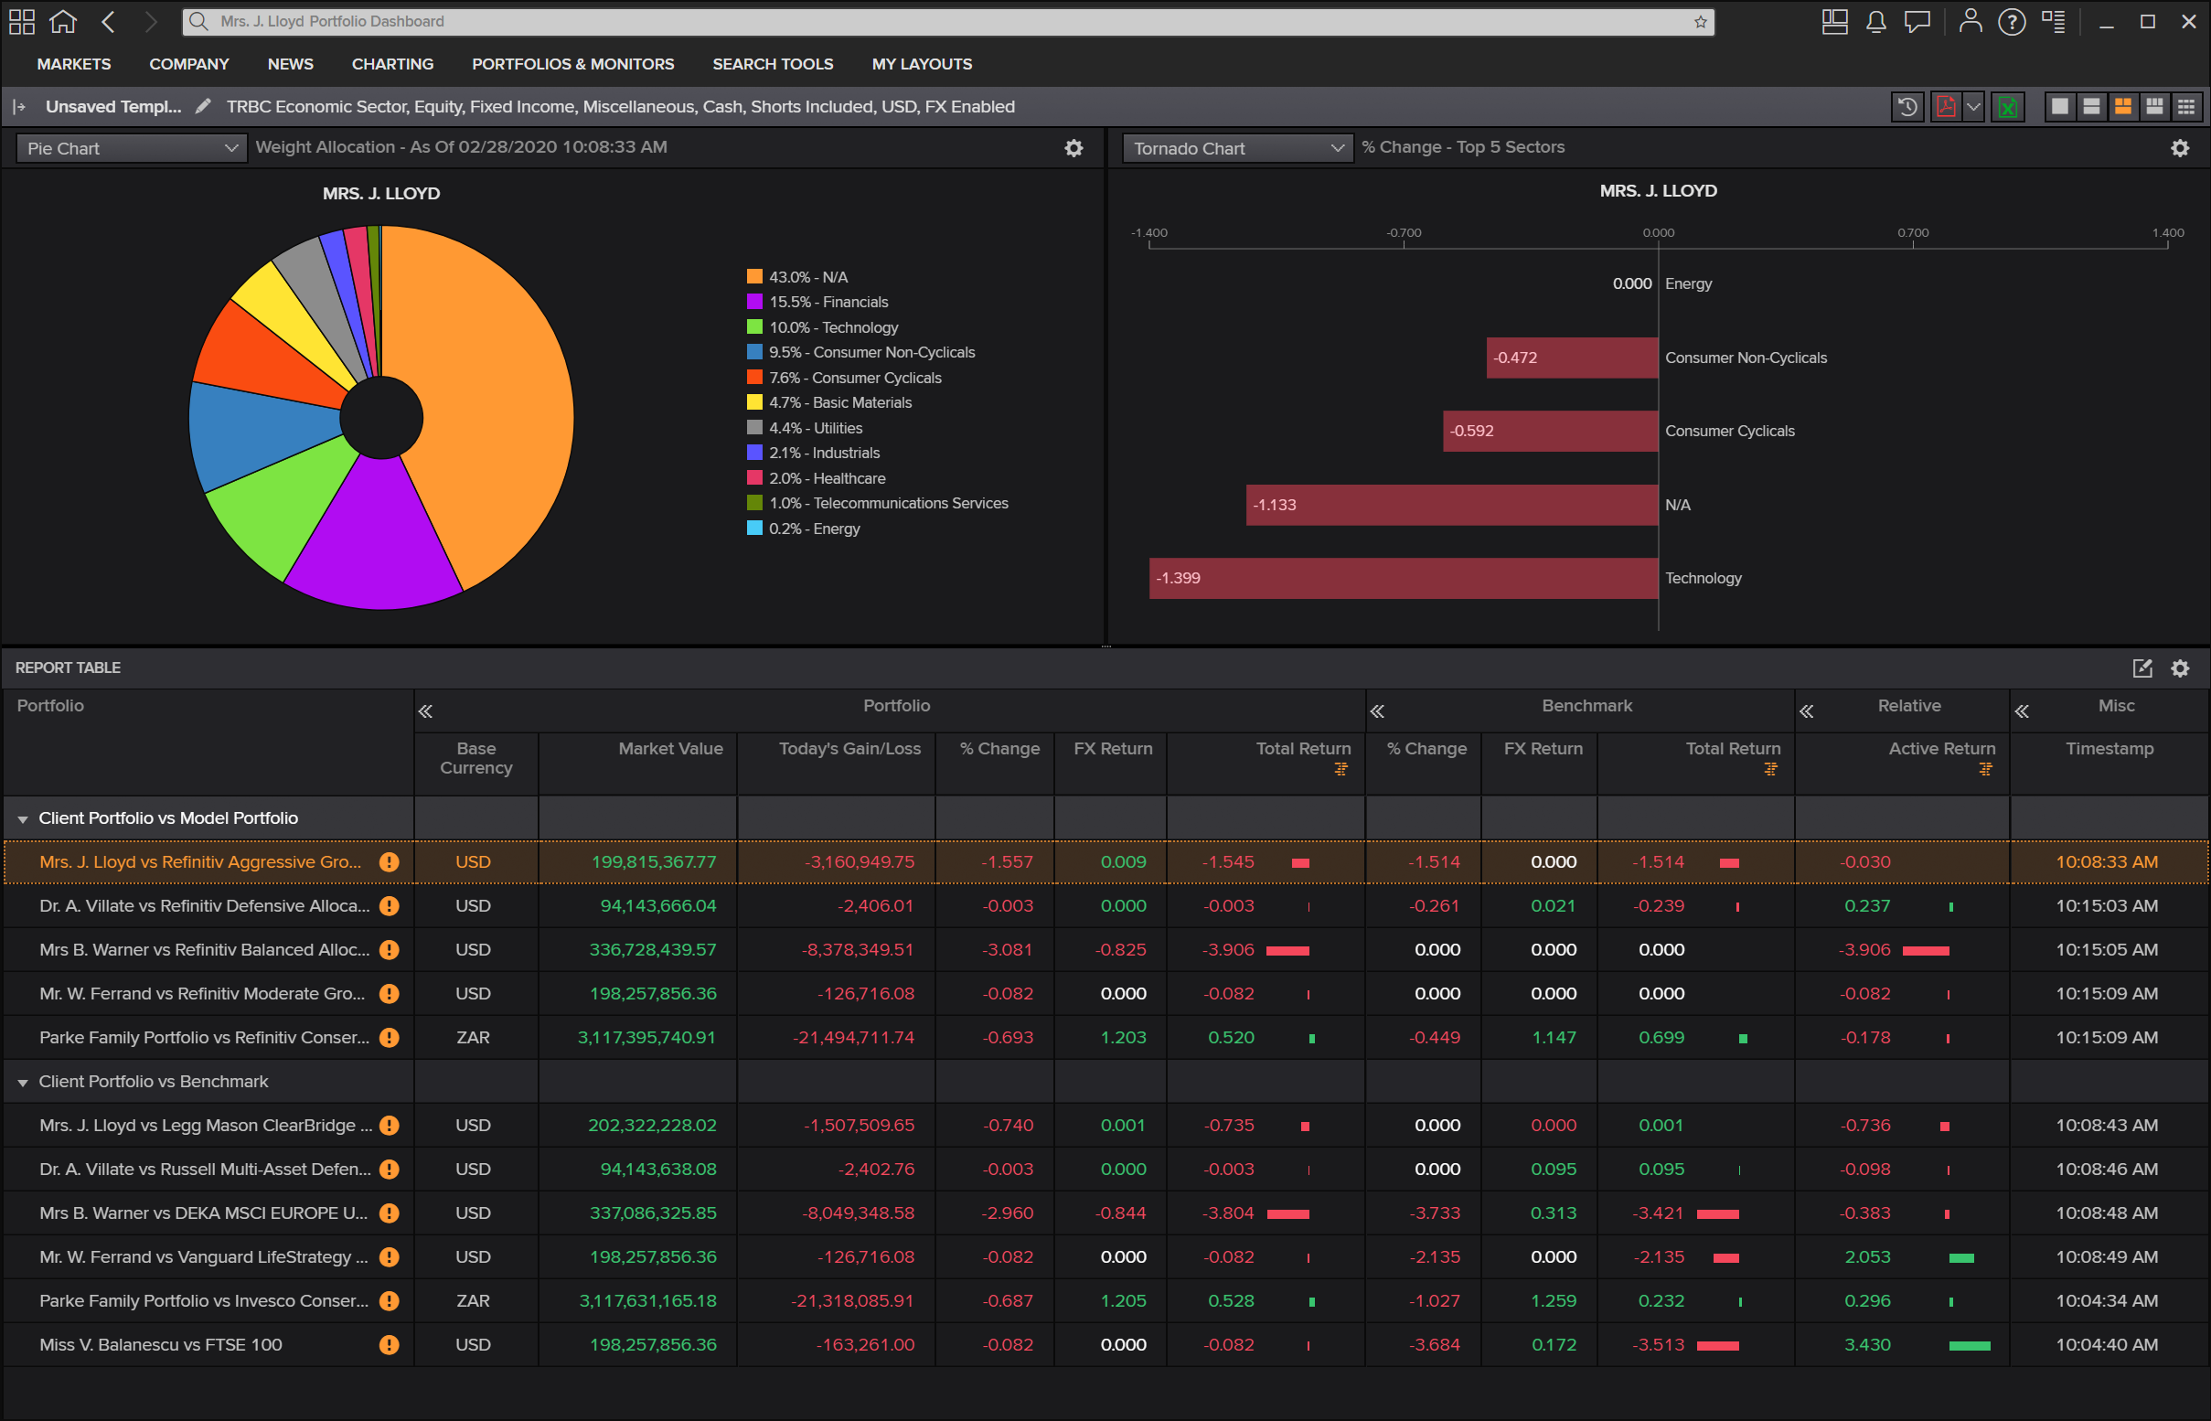
Task: Select the orange two-over-one layout
Action: (2122, 107)
